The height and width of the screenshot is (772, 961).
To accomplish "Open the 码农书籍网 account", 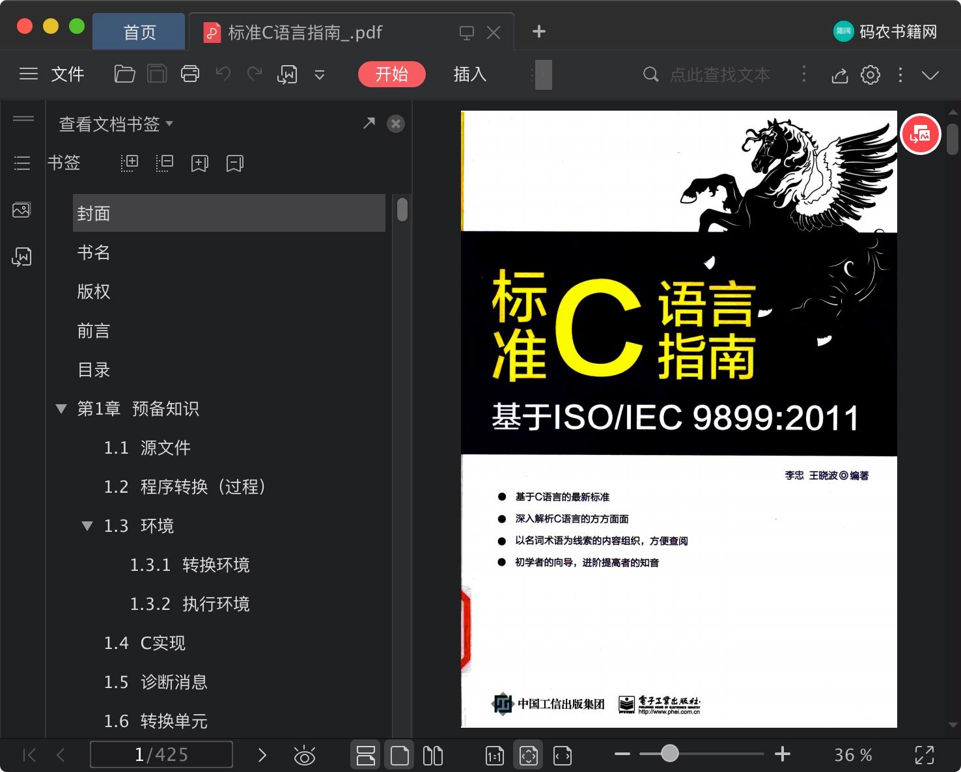I will (885, 31).
